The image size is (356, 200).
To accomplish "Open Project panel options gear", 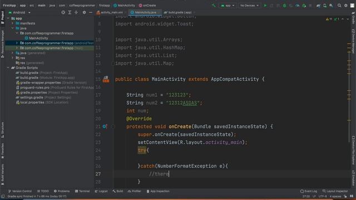I will [x=84, y=12].
